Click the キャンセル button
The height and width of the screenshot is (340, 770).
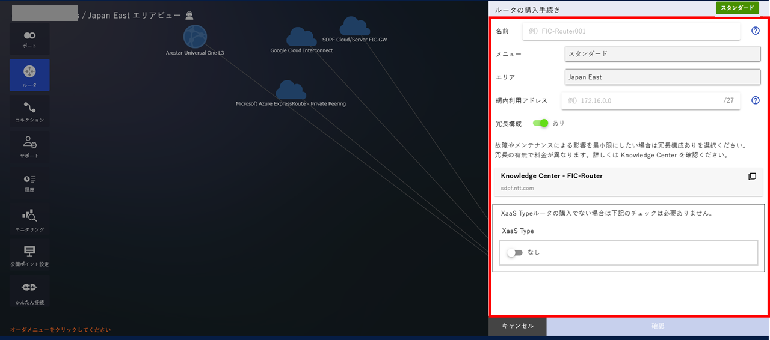point(517,326)
